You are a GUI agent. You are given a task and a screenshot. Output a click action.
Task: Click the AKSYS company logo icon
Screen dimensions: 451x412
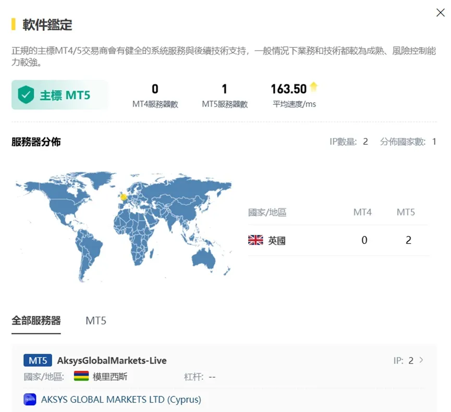pos(30,399)
